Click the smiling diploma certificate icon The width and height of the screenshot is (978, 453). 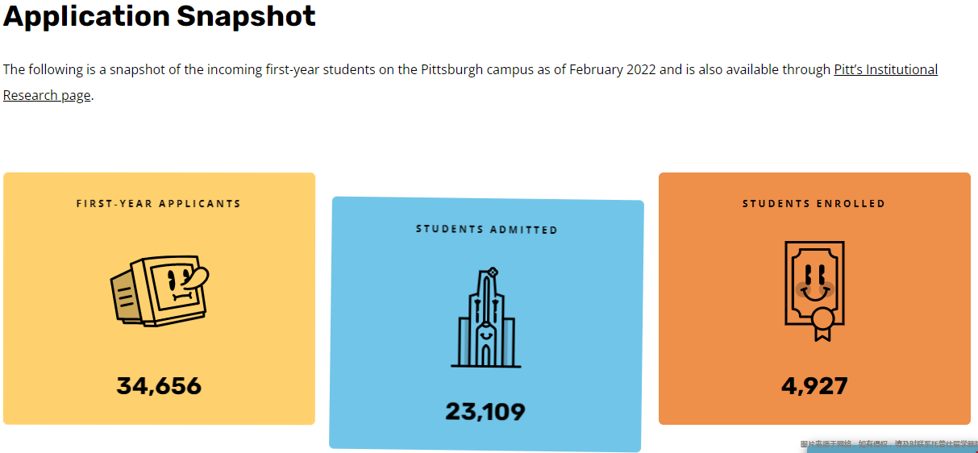[x=814, y=290]
